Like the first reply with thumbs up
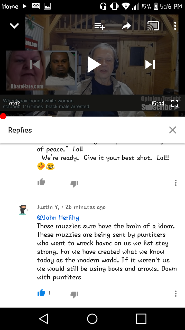Viewport: 185px width, 330px height. click(41, 182)
